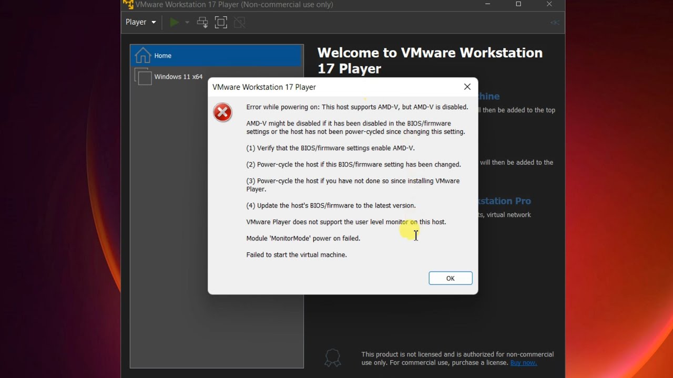Image resolution: width=673 pixels, height=378 pixels.
Task: Close the VMware Workstation Player window
Action: [549, 4]
